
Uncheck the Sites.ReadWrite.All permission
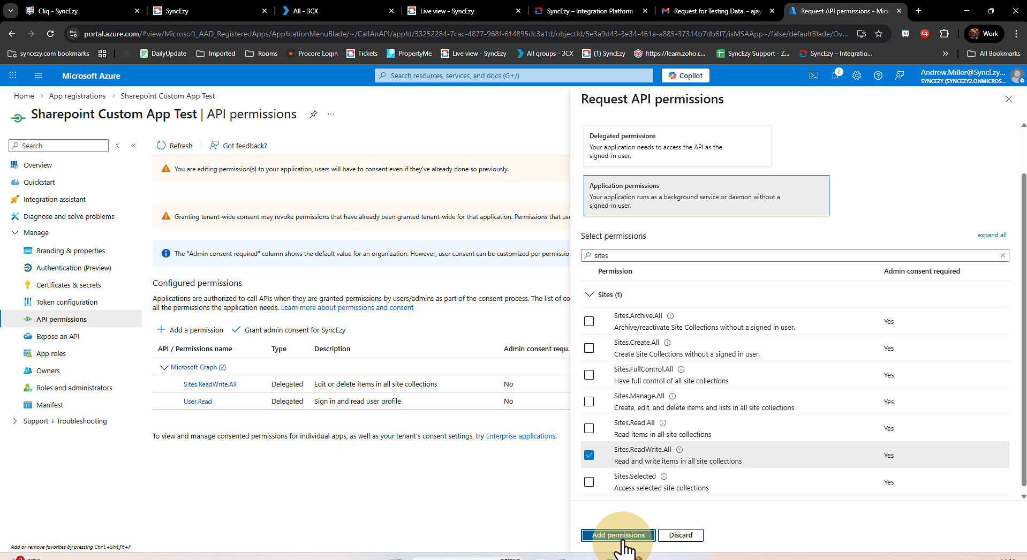point(589,455)
